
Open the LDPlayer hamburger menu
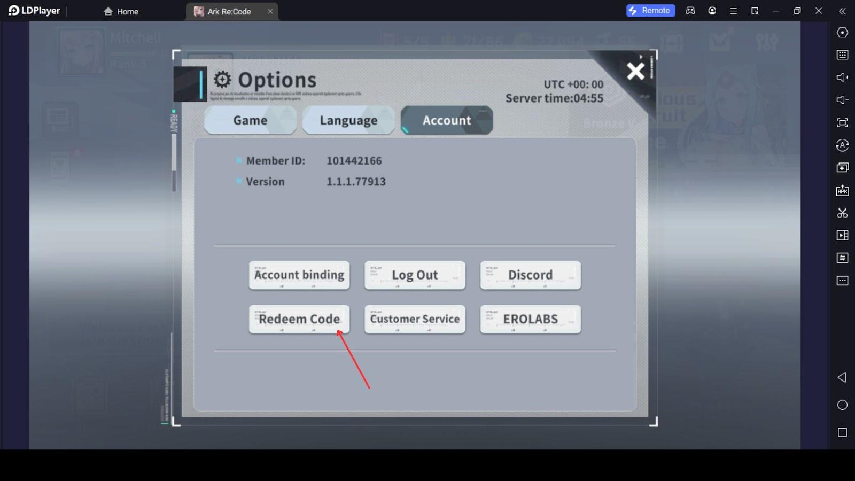pos(733,11)
